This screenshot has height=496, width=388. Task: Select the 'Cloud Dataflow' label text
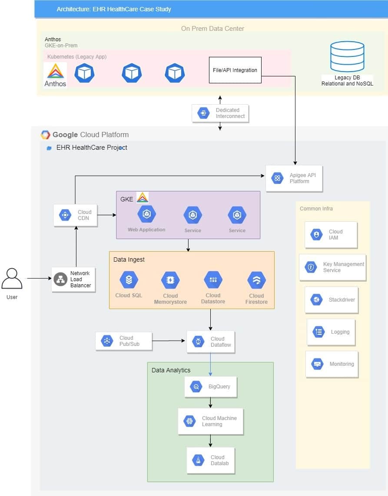point(221,342)
